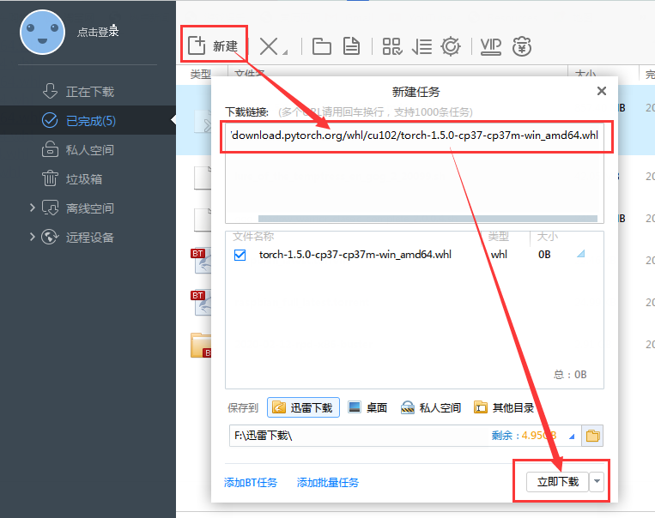Open the download folder icon in toolbar

pyautogui.click(x=322, y=46)
